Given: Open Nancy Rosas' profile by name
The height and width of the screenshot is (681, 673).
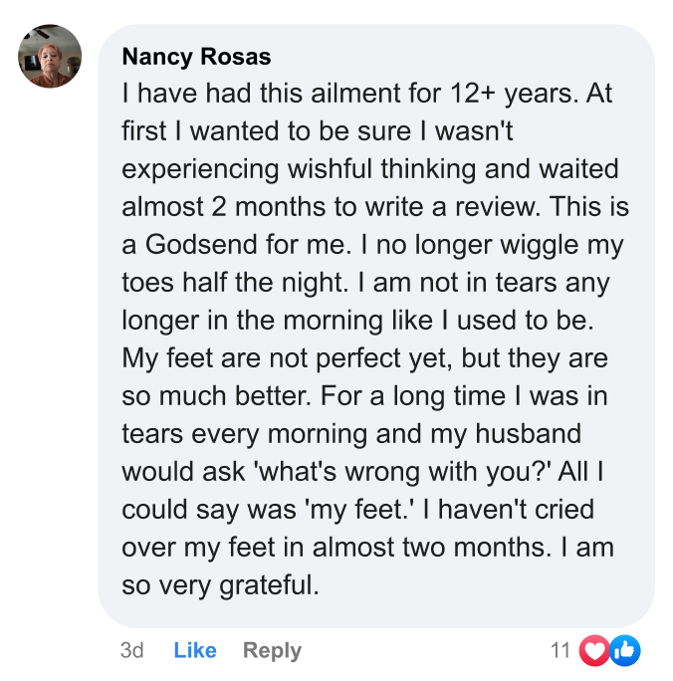Looking at the screenshot, I should click(x=196, y=56).
